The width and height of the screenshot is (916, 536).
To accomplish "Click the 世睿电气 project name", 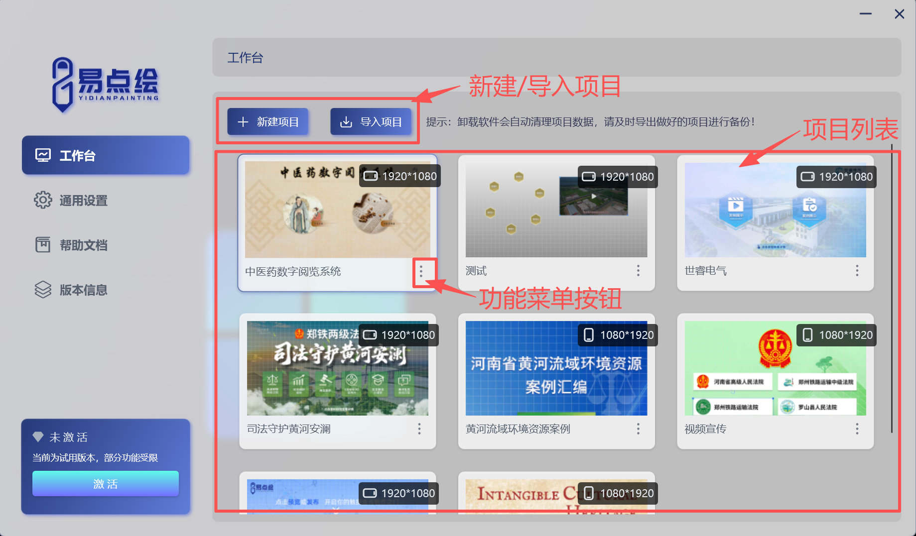I will pyautogui.click(x=706, y=271).
